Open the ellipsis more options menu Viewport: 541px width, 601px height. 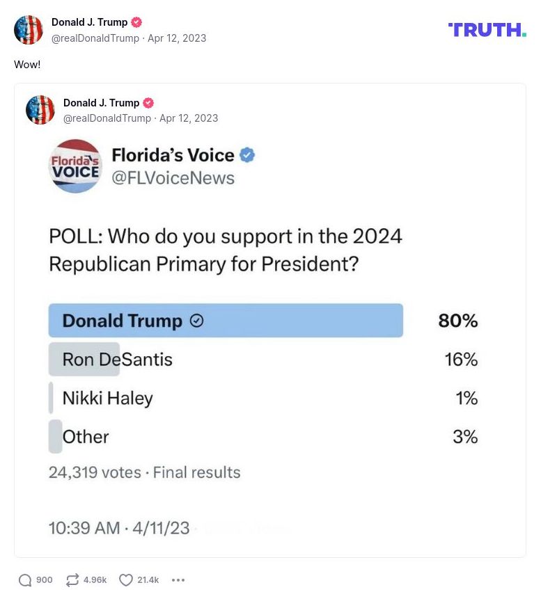pyautogui.click(x=178, y=579)
